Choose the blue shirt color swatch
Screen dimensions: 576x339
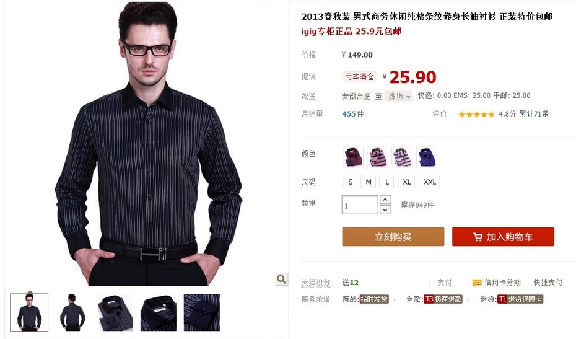[x=427, y=157]
